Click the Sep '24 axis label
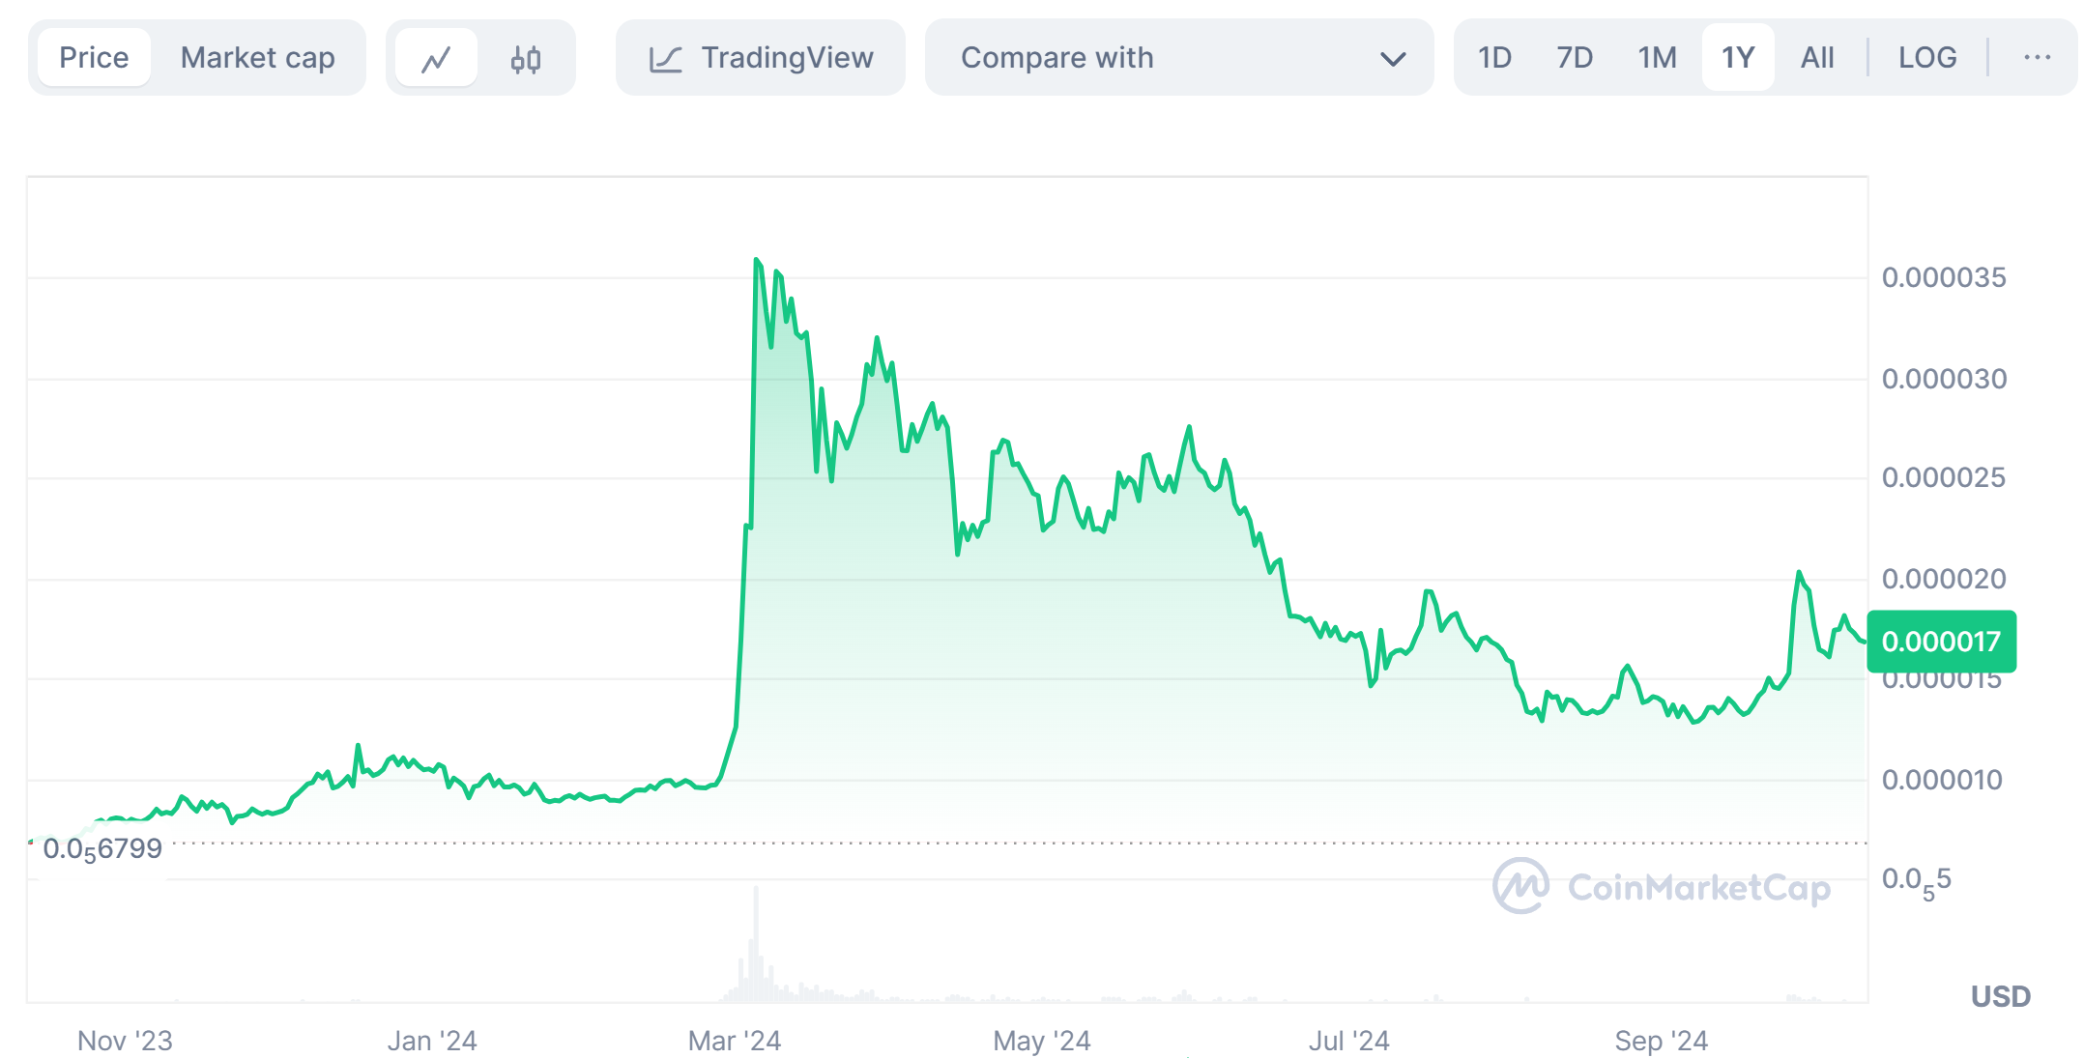The width and height of the screenshot is (2084, 1058). (1661, 1041)
